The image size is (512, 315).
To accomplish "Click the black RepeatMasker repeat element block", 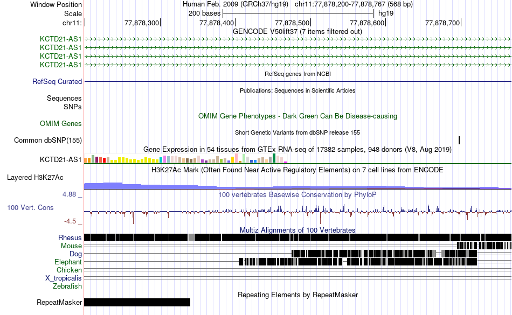I will point(137,302).
